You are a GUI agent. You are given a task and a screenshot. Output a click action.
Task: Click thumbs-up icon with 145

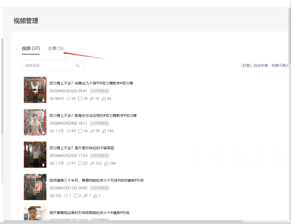click(104, 131)
